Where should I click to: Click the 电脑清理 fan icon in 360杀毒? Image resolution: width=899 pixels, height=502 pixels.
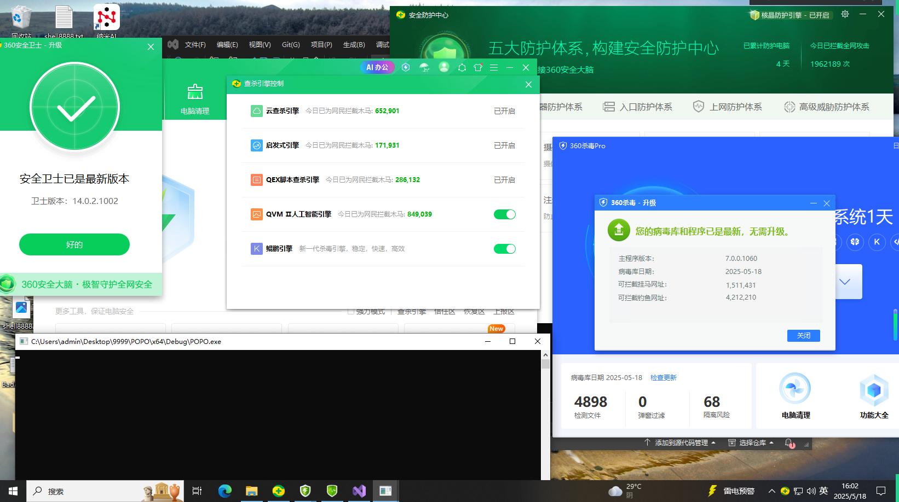click(795, 389)
